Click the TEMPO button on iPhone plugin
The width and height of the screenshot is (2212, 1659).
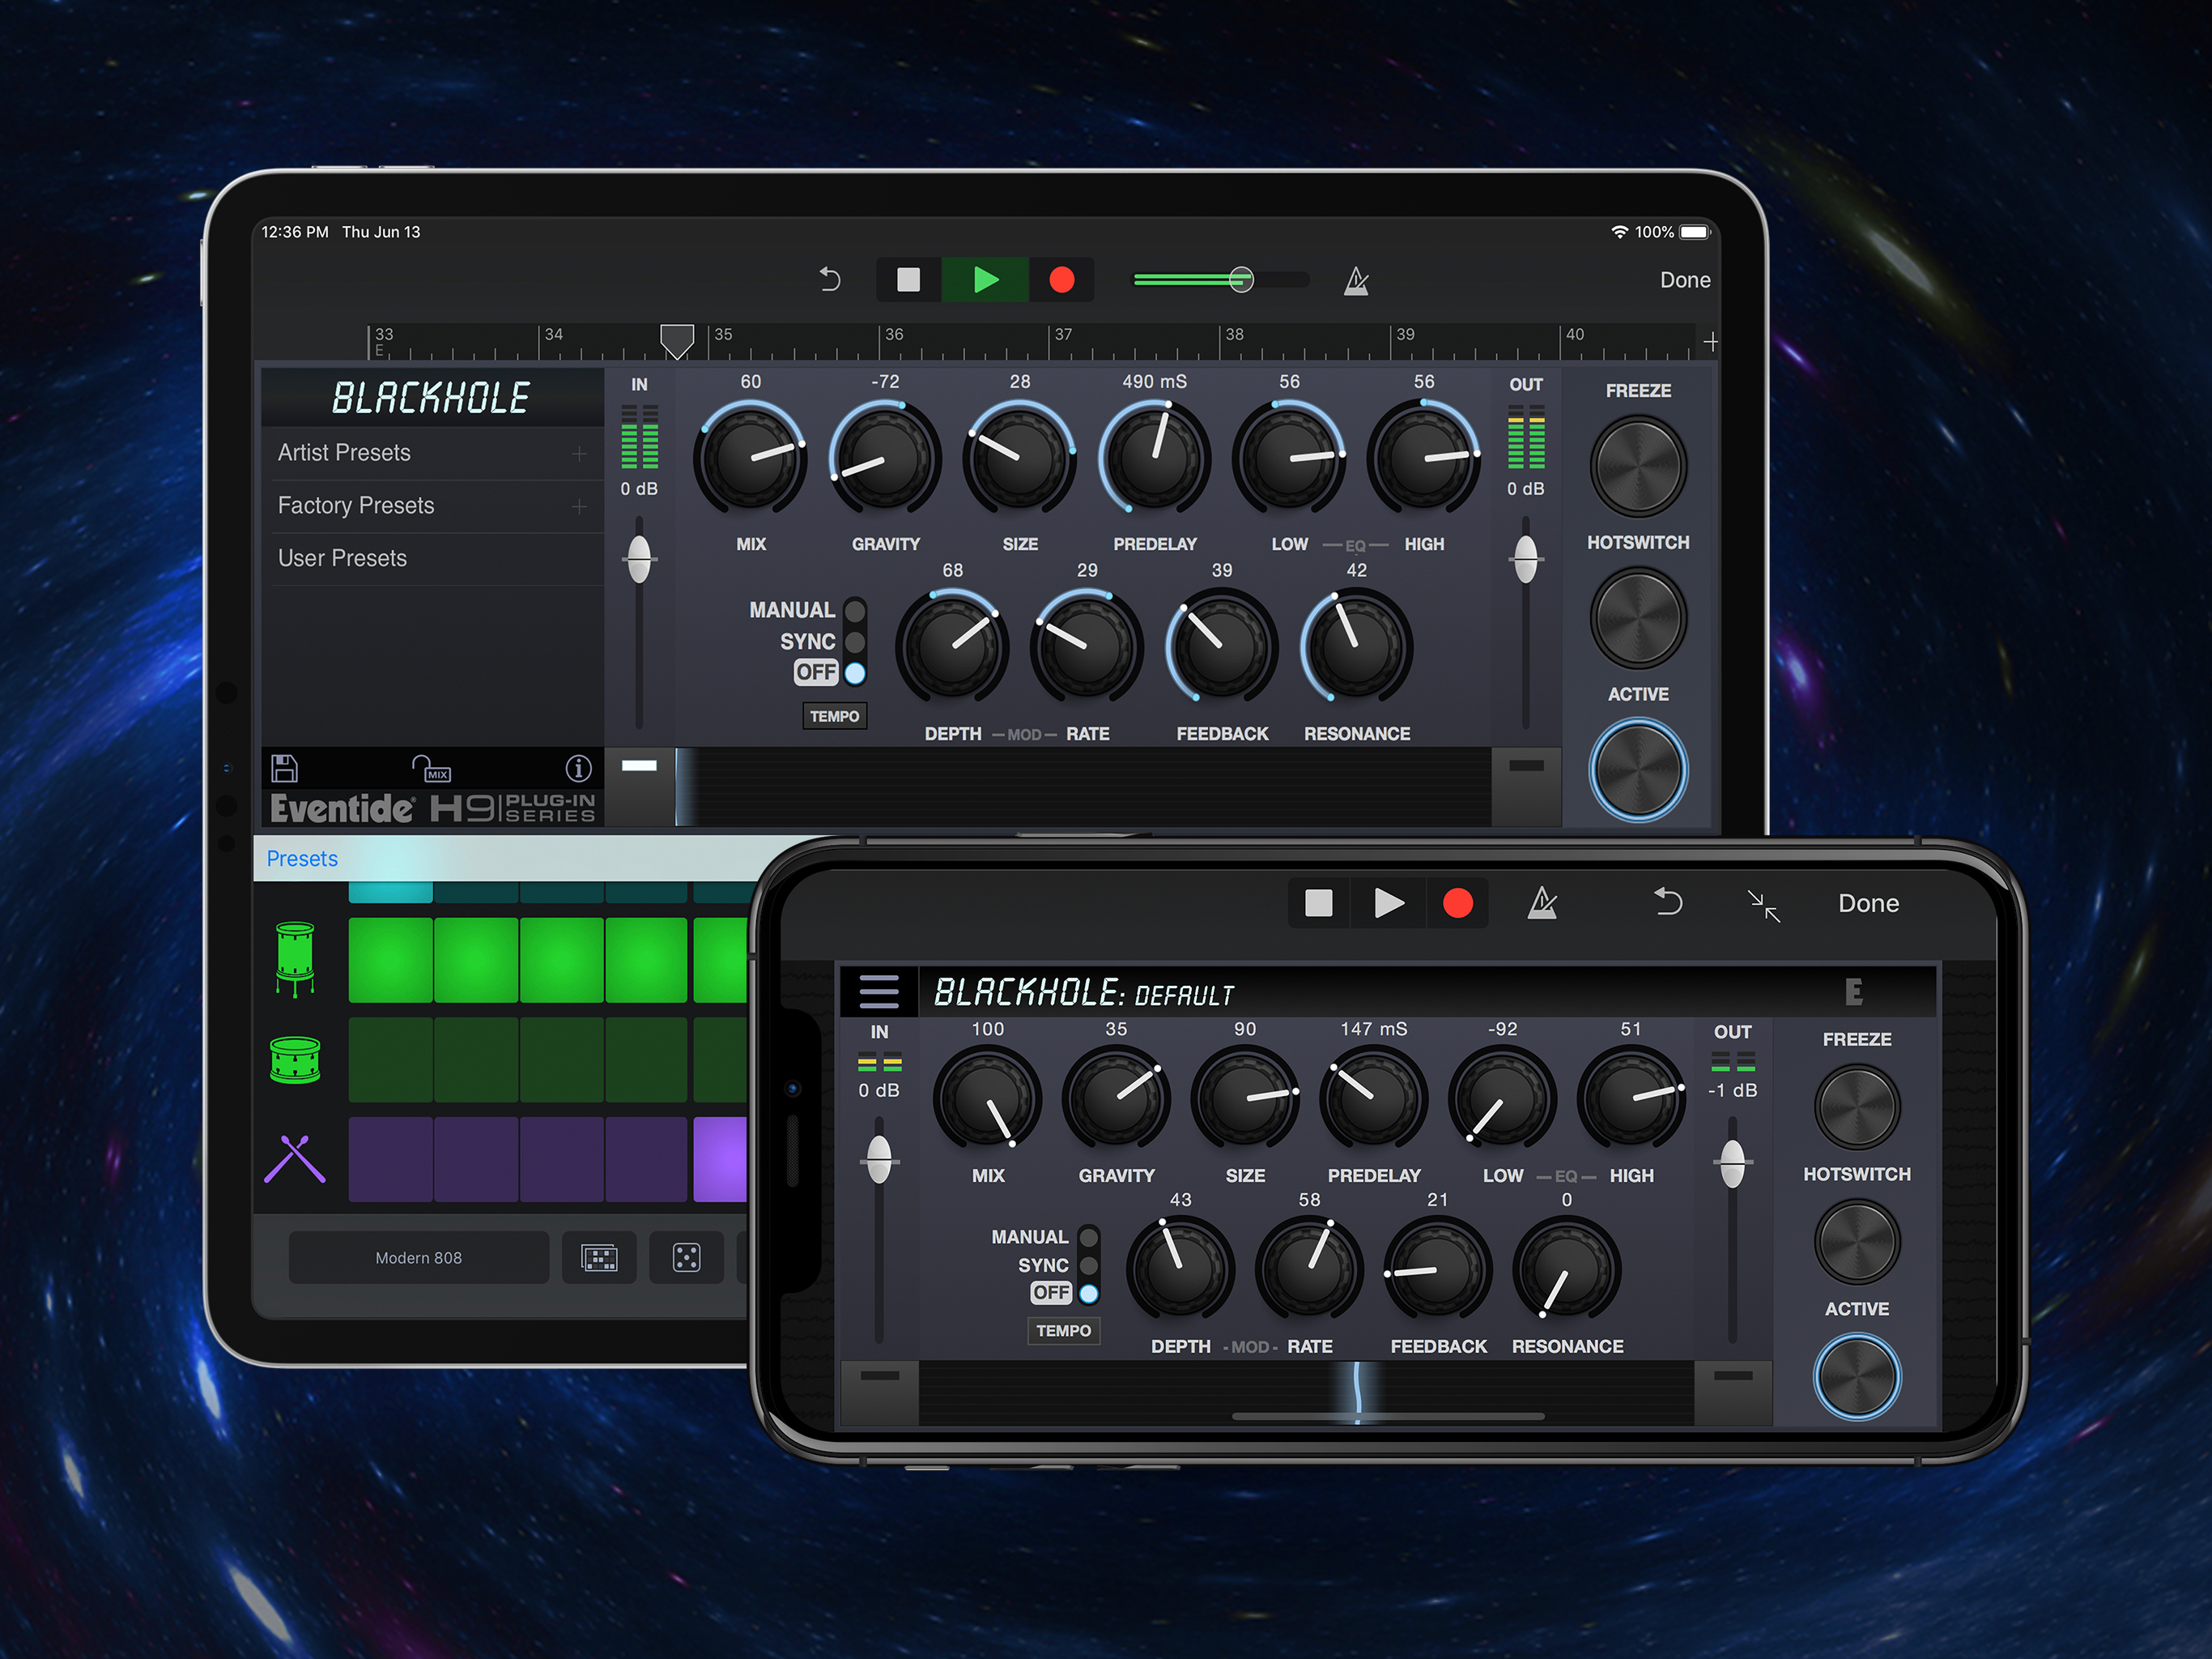(1063, 1331)
